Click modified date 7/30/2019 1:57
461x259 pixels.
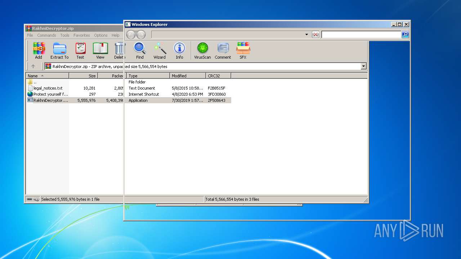pyautogui.click(x=187, y=100)
